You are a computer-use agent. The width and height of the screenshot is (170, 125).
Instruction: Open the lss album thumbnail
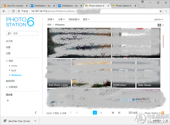92,73
